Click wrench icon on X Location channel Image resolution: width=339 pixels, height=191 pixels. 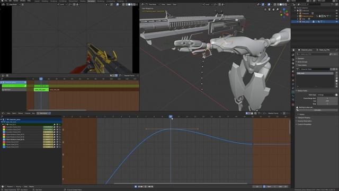(55, 127)
